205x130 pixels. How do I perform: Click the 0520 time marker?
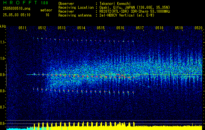[198, 28]
